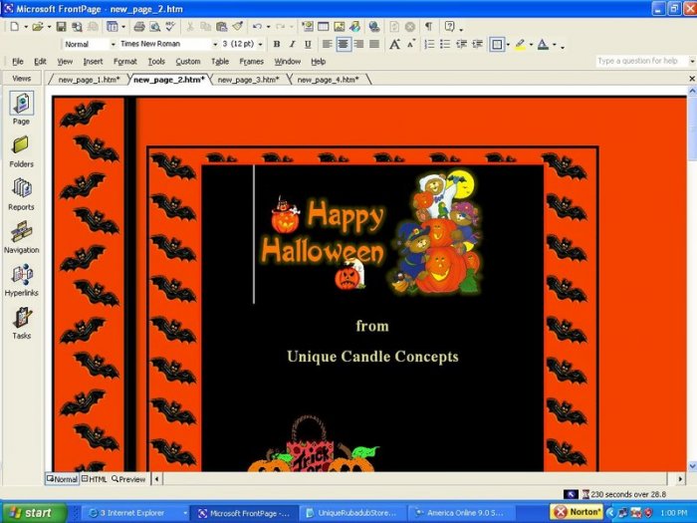Image resolution: width=697 pixels, height=523 pixels.
Task: Click the Copy icon
Action: 205,27
